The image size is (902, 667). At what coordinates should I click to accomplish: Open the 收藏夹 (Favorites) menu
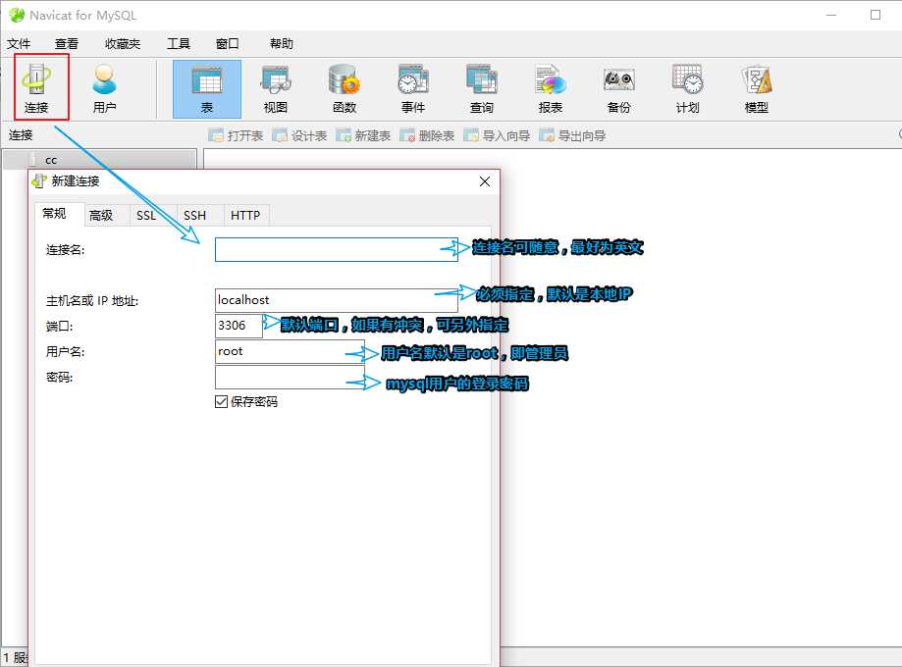[x=123, y=44]
